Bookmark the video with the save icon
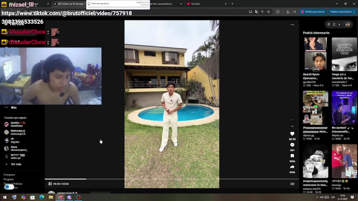Viewport: 358px width, 201px height. 292,156
